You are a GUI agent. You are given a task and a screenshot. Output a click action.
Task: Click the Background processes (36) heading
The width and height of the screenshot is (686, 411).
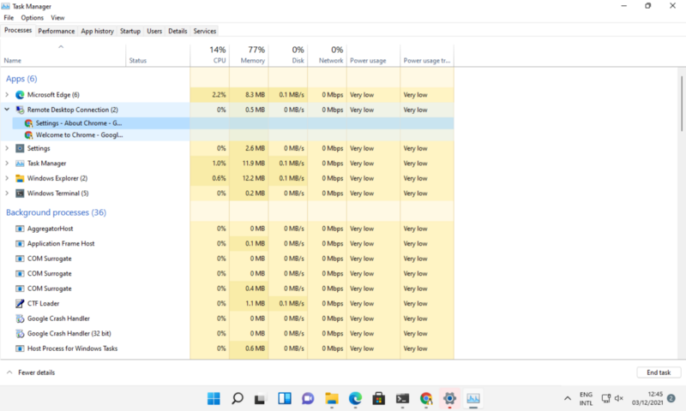(x=56, y=212)
